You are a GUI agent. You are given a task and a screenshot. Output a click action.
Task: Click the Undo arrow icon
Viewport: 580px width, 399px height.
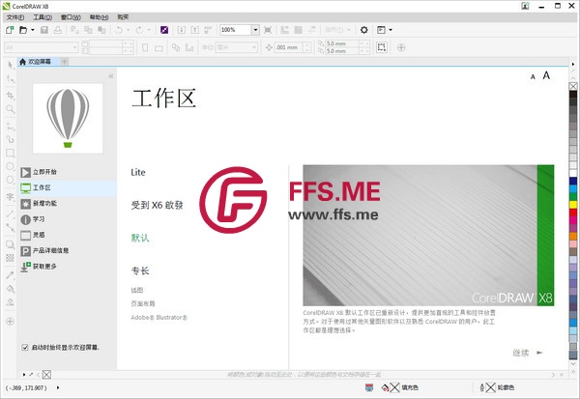point(118,30)
